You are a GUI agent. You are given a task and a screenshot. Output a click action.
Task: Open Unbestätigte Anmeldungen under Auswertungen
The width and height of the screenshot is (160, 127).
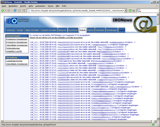click(17, 45)
